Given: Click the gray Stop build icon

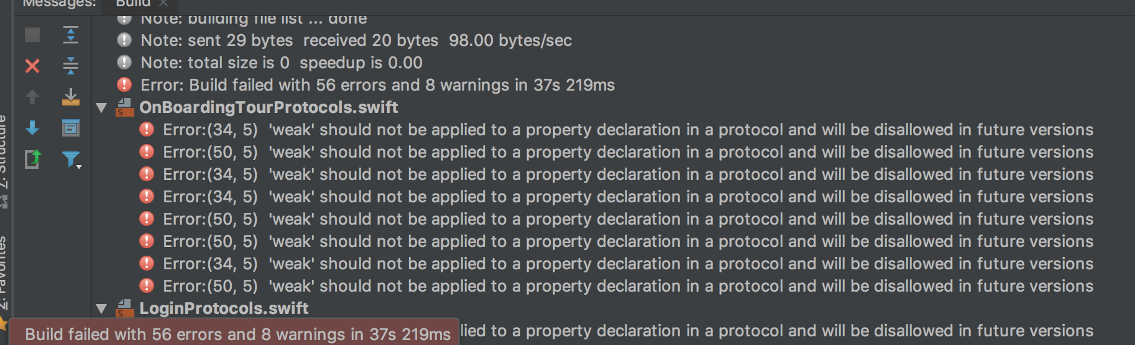Looking at the screenshot, I should [32, 35].
